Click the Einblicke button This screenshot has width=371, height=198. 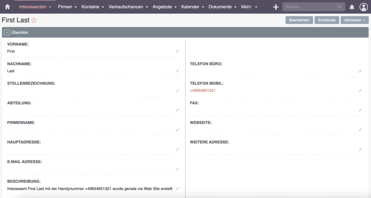327,20
